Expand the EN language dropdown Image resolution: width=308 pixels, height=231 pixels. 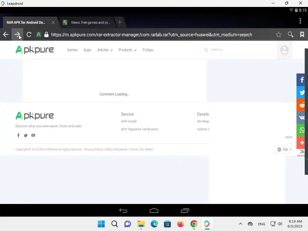click(284, 149)
